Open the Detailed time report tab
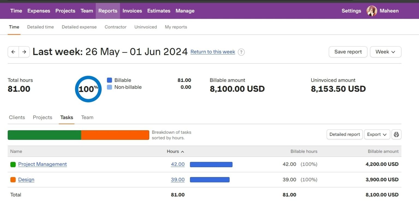Image resolution: width=419 pixels, height=210 pixels. point(40,27)
